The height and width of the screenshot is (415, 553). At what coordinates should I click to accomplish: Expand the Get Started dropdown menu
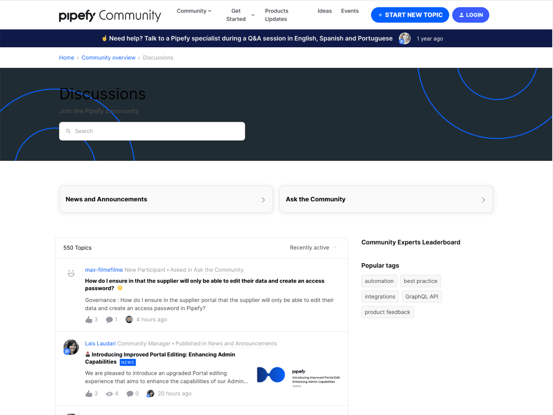pos(240,15)
